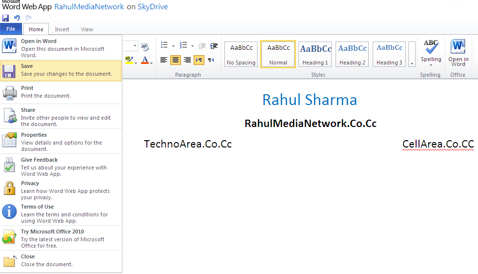
Task: Click the Try Office 2010 icon
Action: click(9, 237)
